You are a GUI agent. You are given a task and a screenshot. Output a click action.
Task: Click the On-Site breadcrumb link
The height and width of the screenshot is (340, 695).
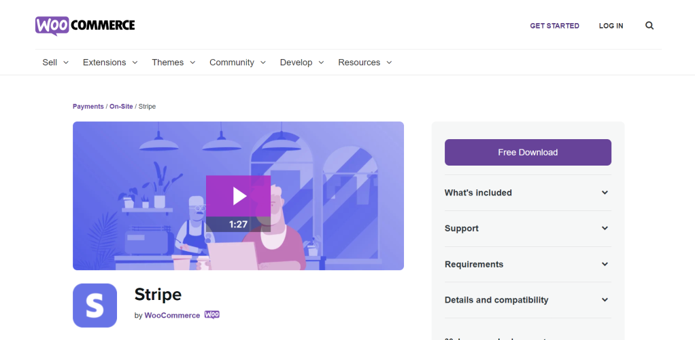click(121, 107)
